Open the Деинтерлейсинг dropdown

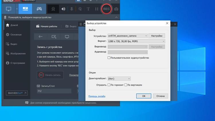(x=119, y=79)
